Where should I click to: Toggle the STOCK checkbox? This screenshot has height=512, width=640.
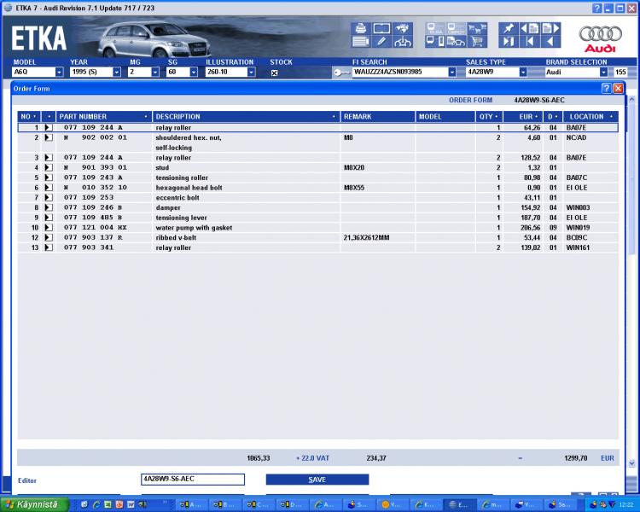(x=275, y=73)
